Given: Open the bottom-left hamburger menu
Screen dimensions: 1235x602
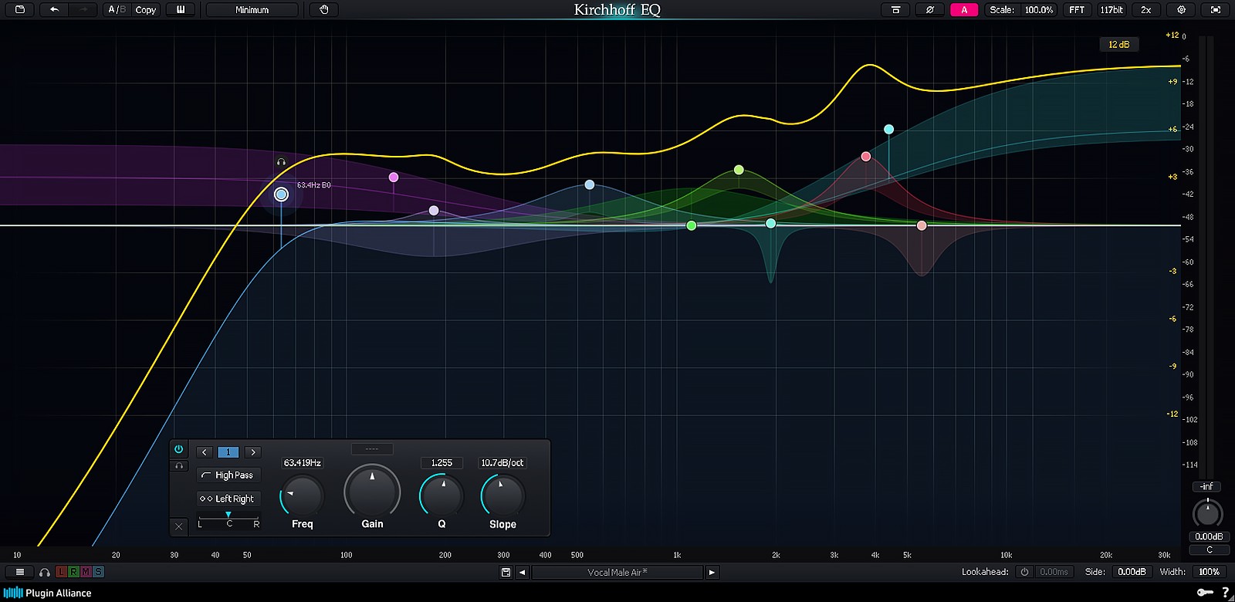Looking at the screenshot, I should (20, 572).
